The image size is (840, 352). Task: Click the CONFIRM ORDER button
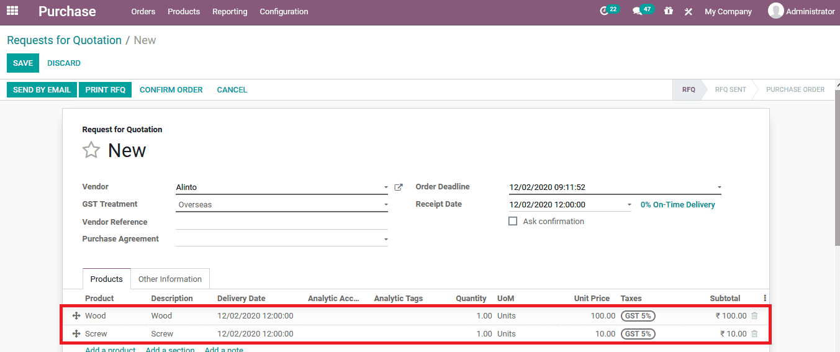click(171, 90)
